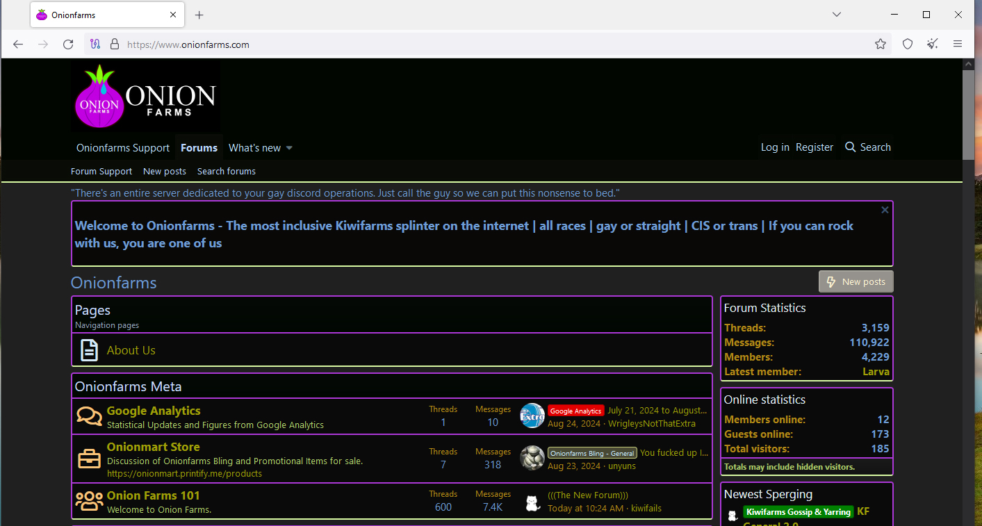The image size is (982, 526).
Task: Open the Forum Support sub-navigation link
Action: (x=101, y=172)
